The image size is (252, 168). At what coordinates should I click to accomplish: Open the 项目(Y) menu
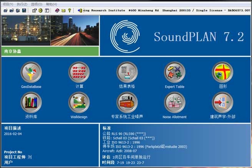coord(8,4)
